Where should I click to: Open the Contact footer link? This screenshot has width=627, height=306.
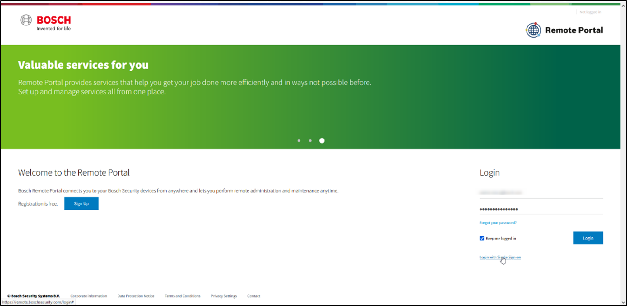(x=254, y=296)
